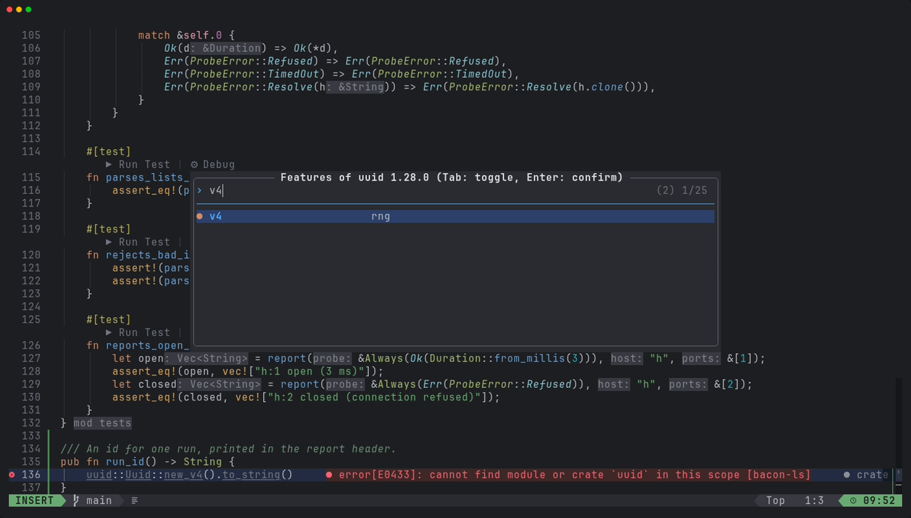Click the red dot before error[E0433]
Image resolution: width=911 pixels, height=518 pixels.
click(329, 474)
